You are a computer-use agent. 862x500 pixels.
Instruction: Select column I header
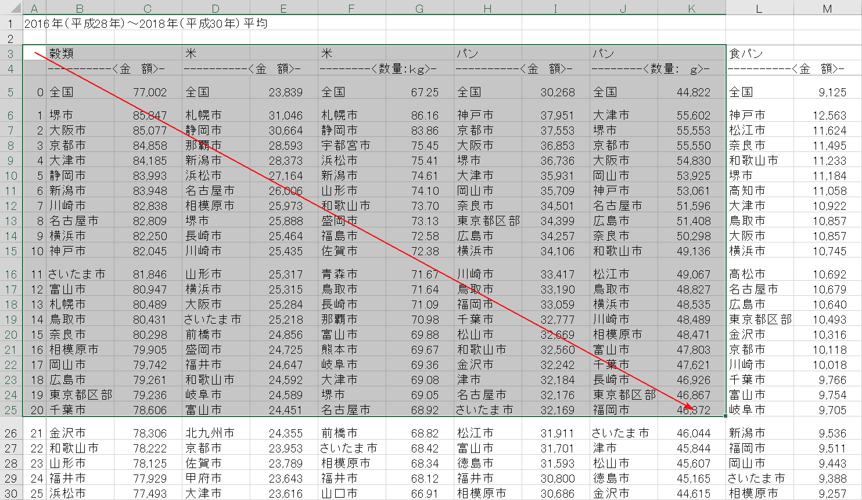tap(556, 8)
